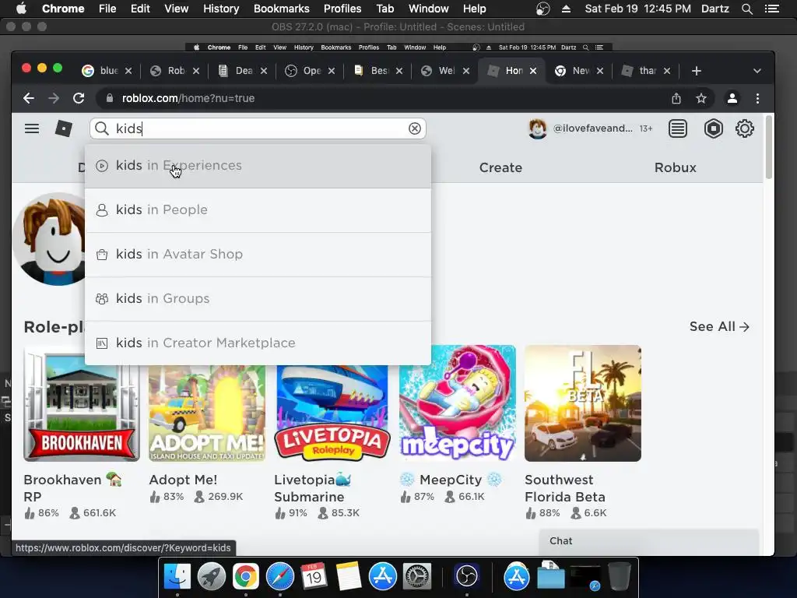This screenshot has height=598, width=797.
Task: Open Safari compass icon in Dock
Action: 280,577
